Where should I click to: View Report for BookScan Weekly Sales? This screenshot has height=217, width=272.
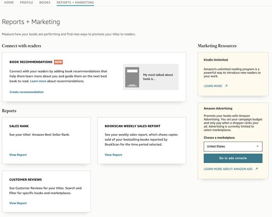[x=113, y=155]
